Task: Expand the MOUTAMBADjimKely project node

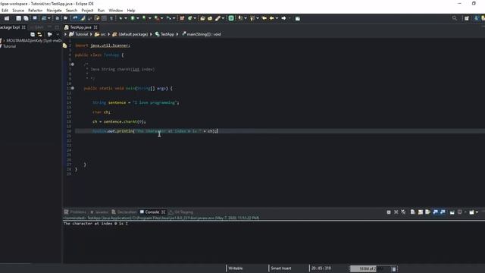Action: tap(4, 40)
